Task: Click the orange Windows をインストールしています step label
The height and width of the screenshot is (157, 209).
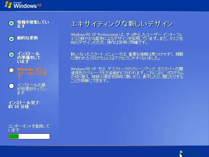Action: pos(32,73)
